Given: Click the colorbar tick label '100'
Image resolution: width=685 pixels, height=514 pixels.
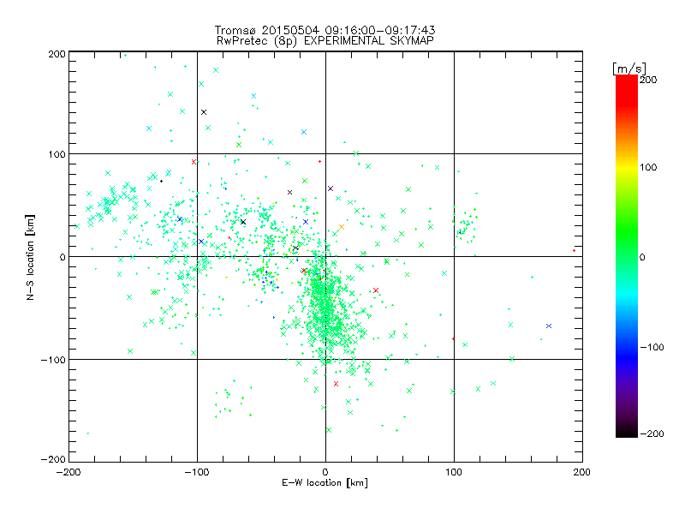Looking at the screenshot, I should coord(648,167).
